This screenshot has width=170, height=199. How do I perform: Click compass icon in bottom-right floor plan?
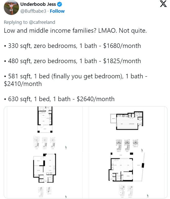click(147, 195)
